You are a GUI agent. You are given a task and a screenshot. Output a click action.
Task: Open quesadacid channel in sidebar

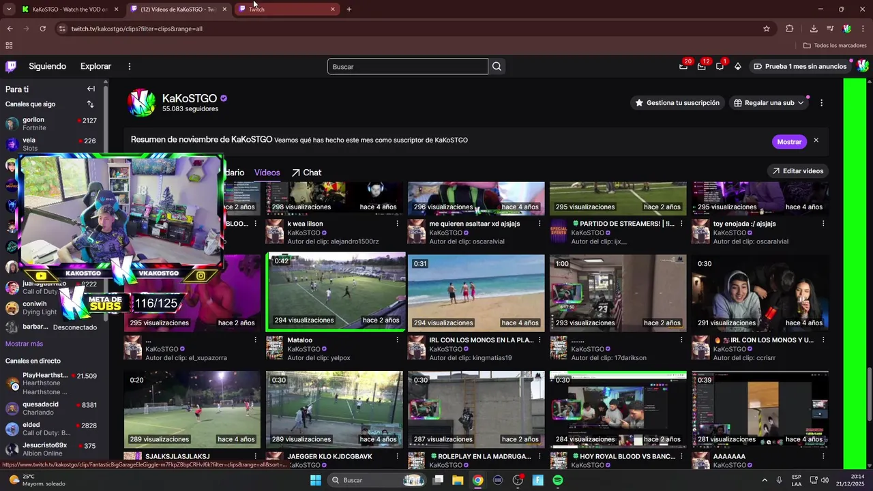tap(51, 408)
